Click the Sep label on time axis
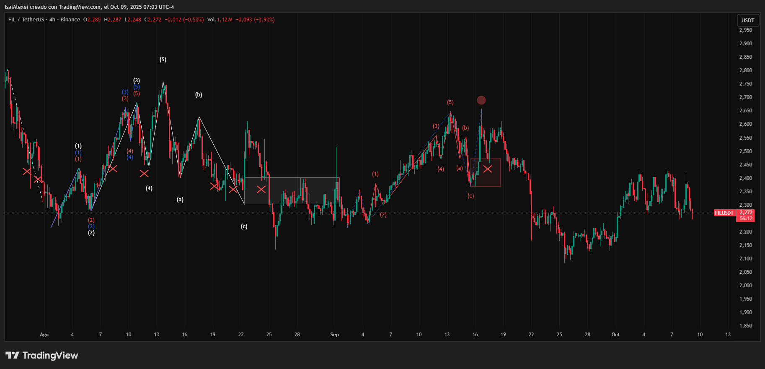This screenshot has height=369, width=765. (x=334, y=335)
